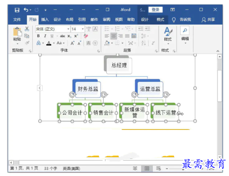Image resolution: width=229 pixels, height=176 pixels.
Task: Click the Tell Me lightbulb box
Action: click(x=182, y=20)
